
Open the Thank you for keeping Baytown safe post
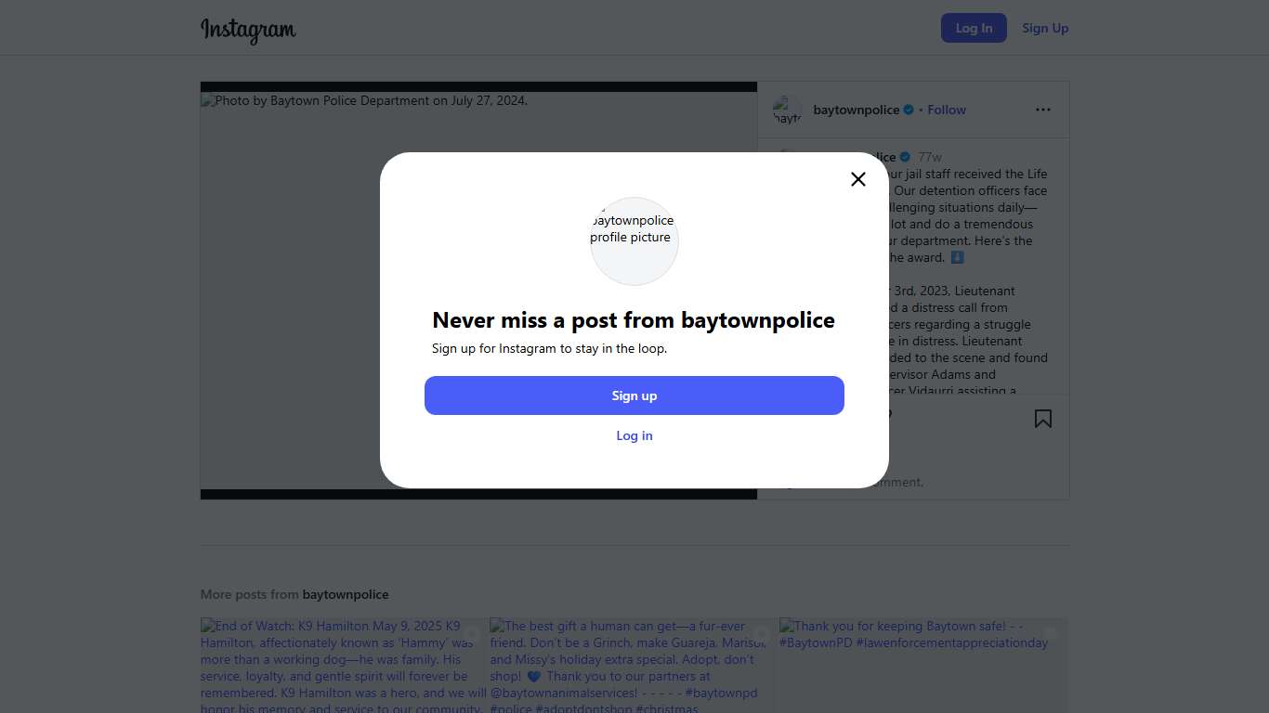[923, 665]
